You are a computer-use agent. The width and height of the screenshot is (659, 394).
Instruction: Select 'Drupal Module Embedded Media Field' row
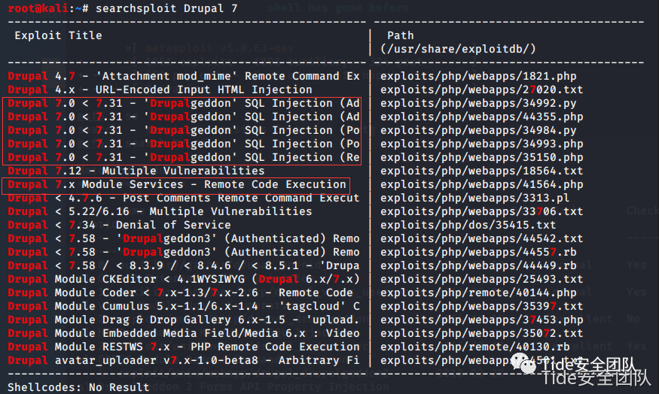[184, 333]
